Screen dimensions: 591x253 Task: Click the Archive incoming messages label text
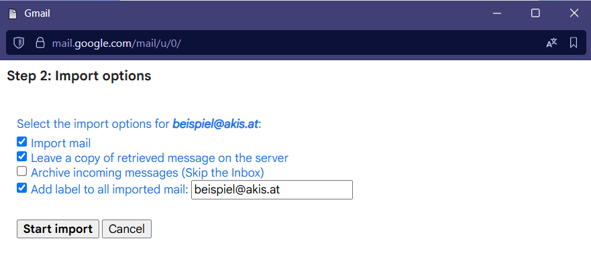(148, 173)
